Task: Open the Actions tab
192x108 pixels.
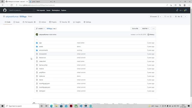Action: [x=43, y=22]
